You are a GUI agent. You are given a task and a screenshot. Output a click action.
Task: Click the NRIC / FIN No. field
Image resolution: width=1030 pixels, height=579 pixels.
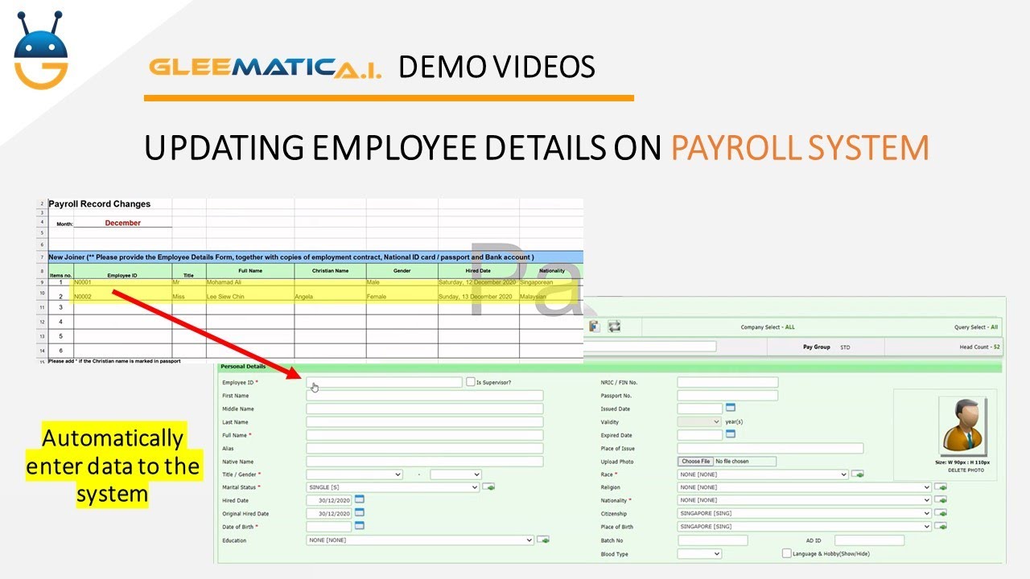point(727,383)
